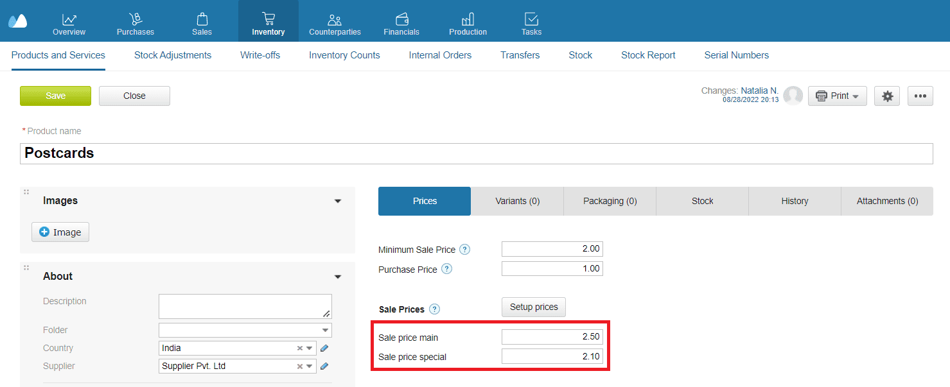The width and height of the screenshot is (950, 387).
Task: Collapse the About panel
Action: pyautogui.click(x=337, y=277)
